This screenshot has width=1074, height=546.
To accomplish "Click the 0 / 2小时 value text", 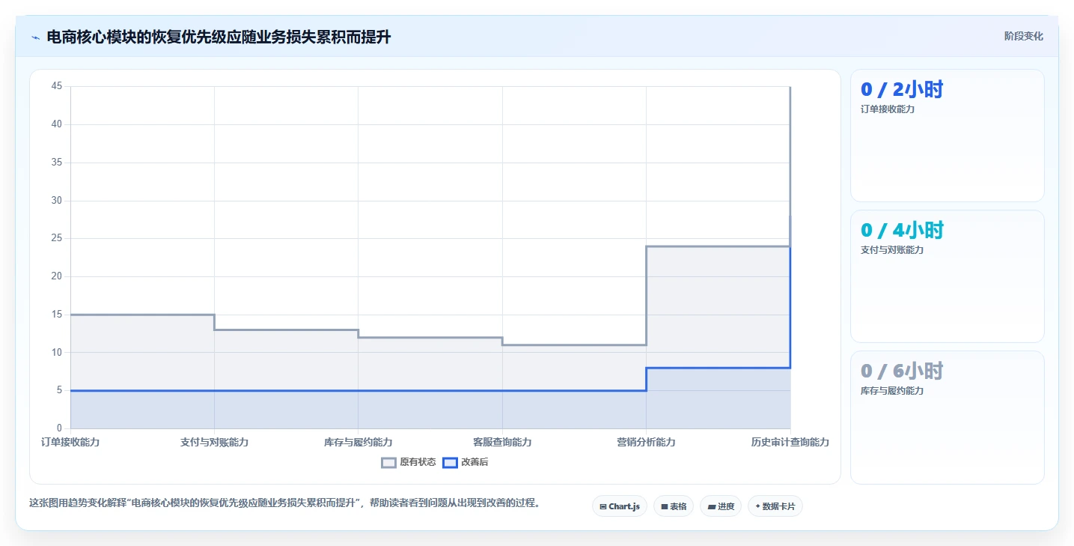I will [902, 90].
